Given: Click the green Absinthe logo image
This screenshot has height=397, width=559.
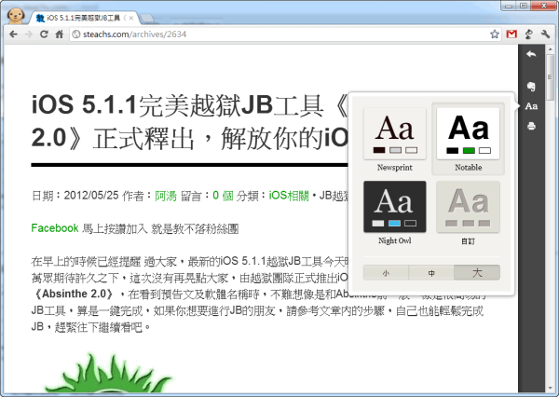Looking at the screenshot, I should point(109,373).
